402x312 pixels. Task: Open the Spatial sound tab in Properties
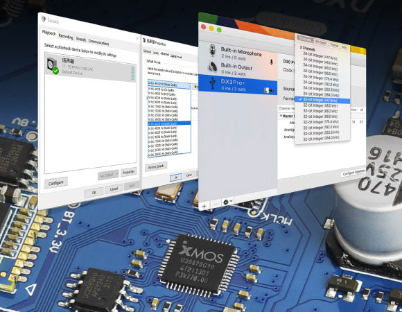tap(176, 56)
